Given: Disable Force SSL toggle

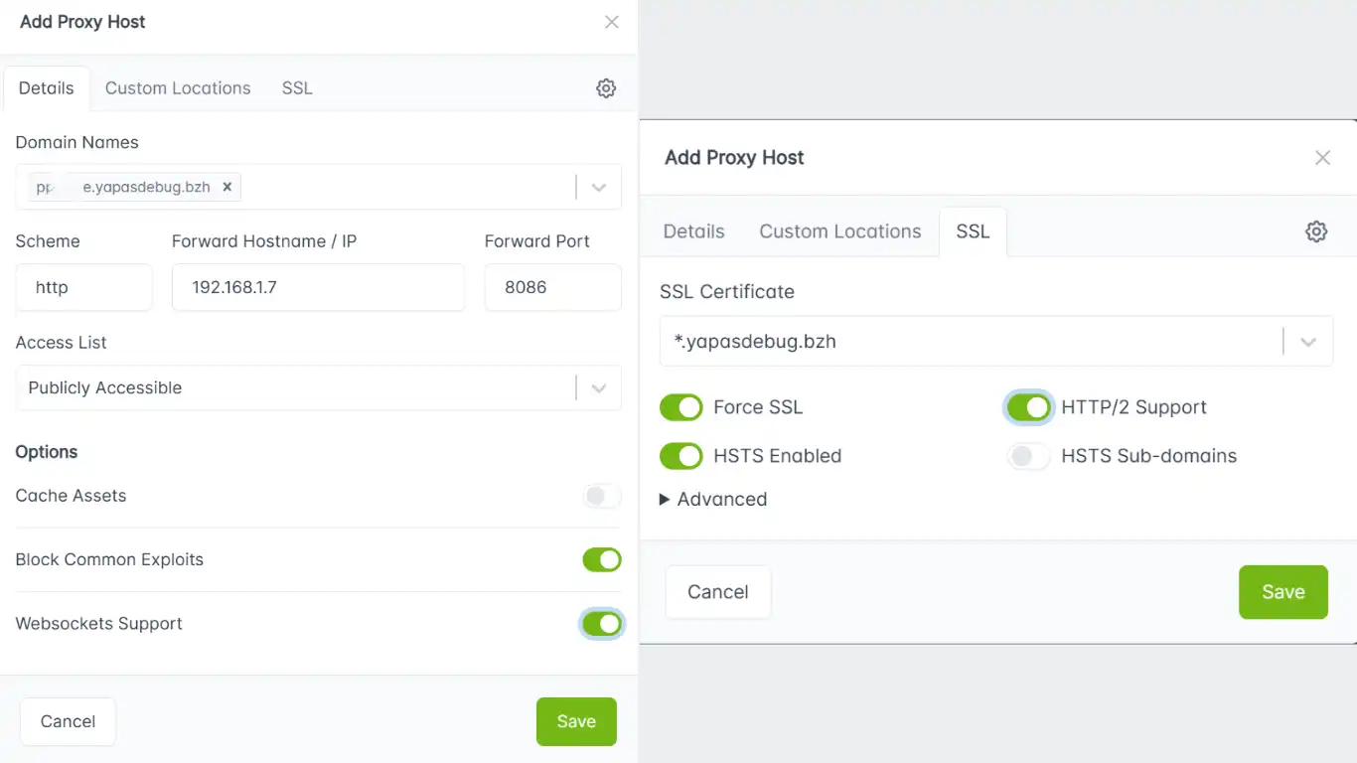Looking at the screenshot, I should click(x=681, y=407).
